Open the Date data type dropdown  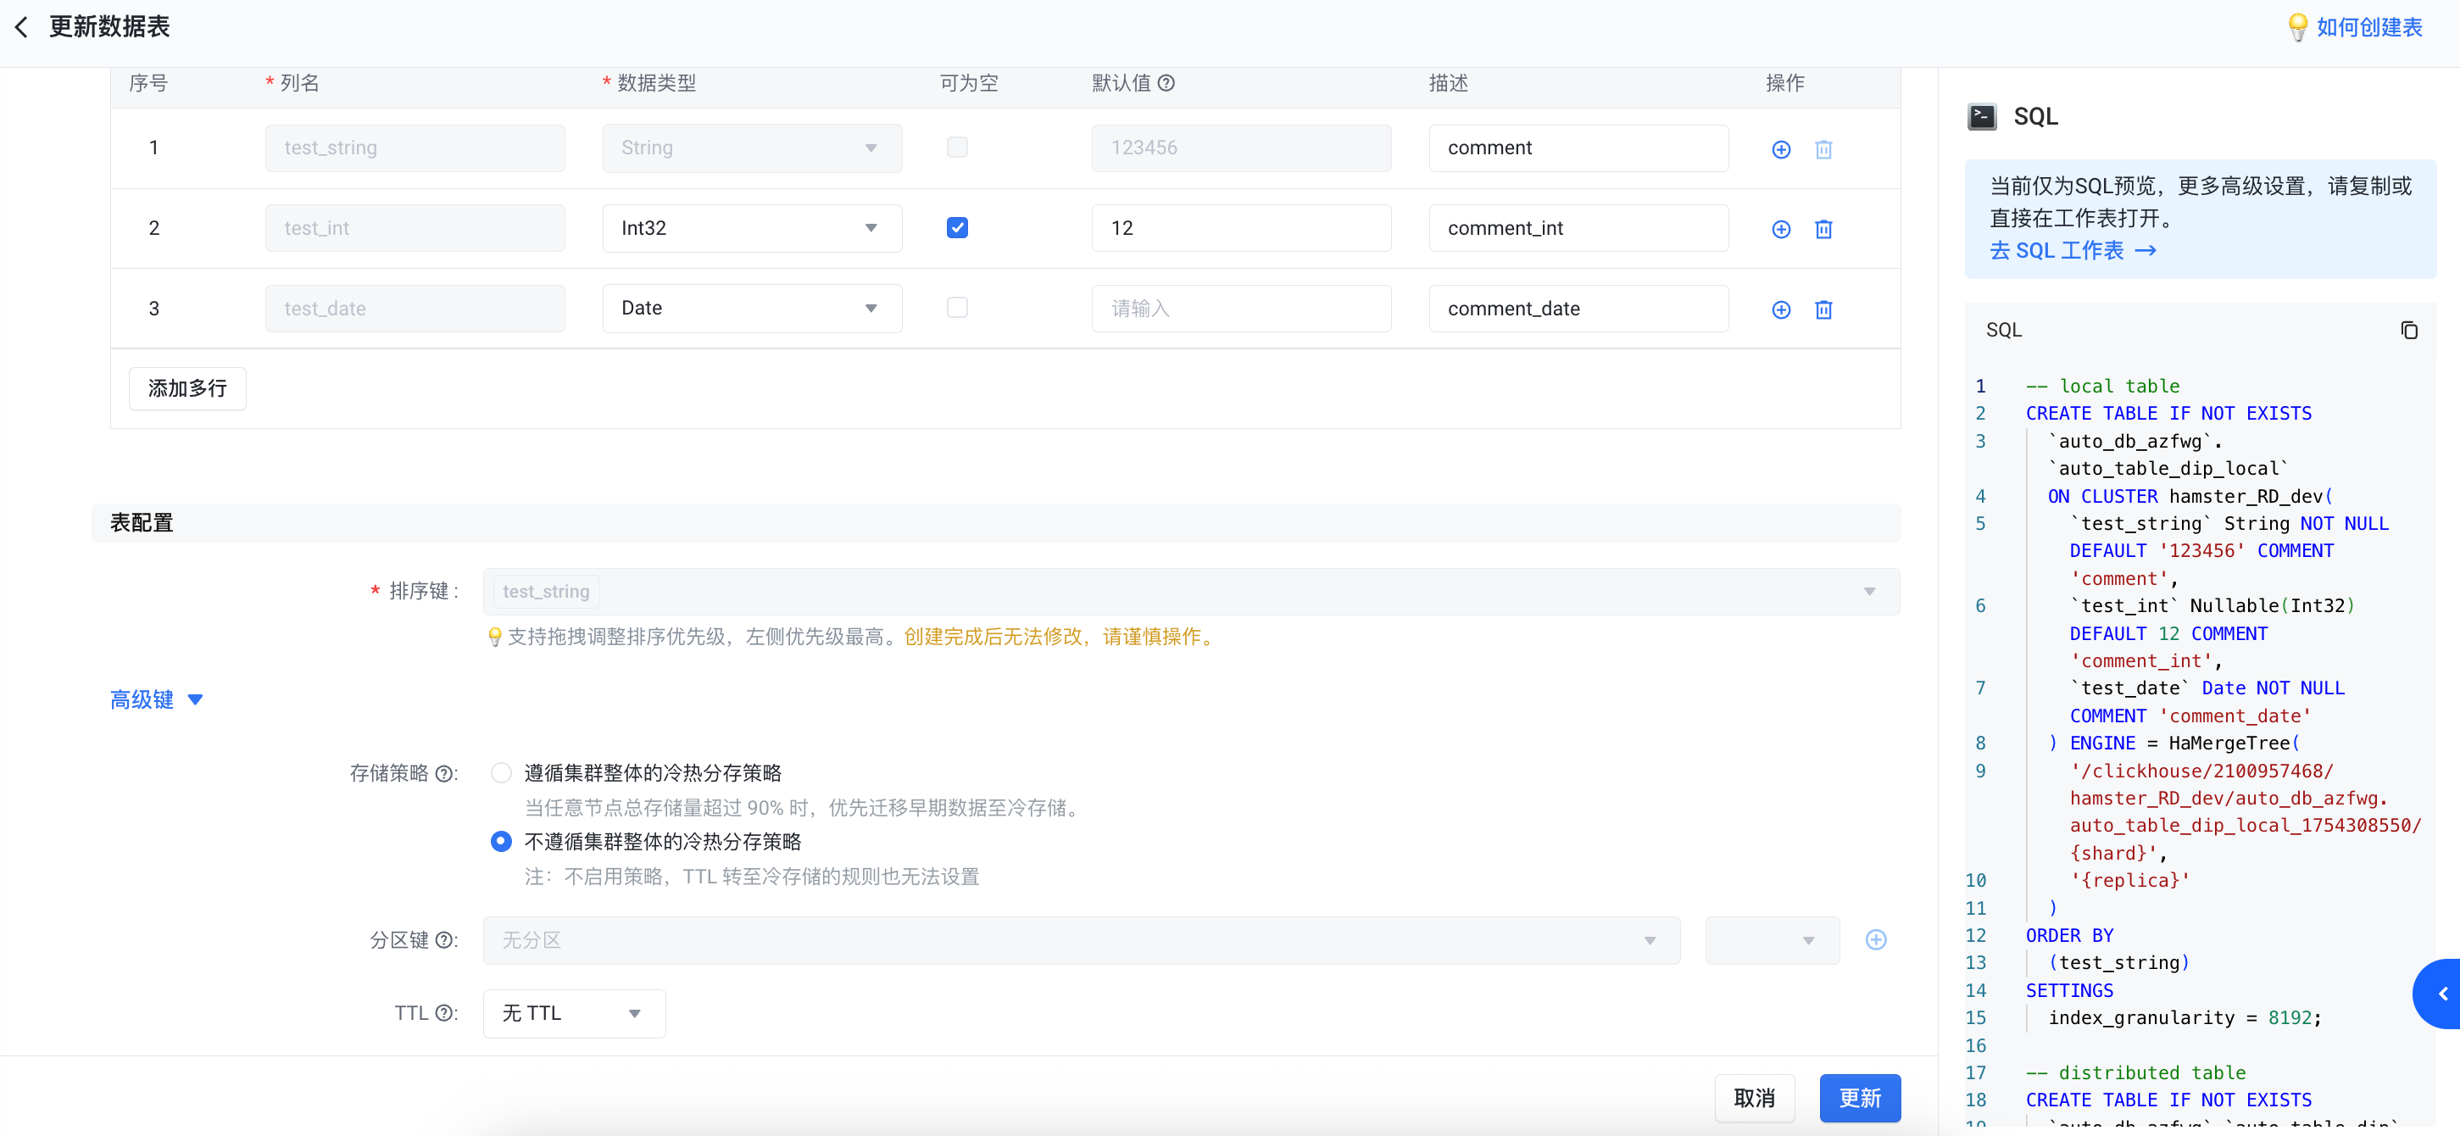pos(752,309)
